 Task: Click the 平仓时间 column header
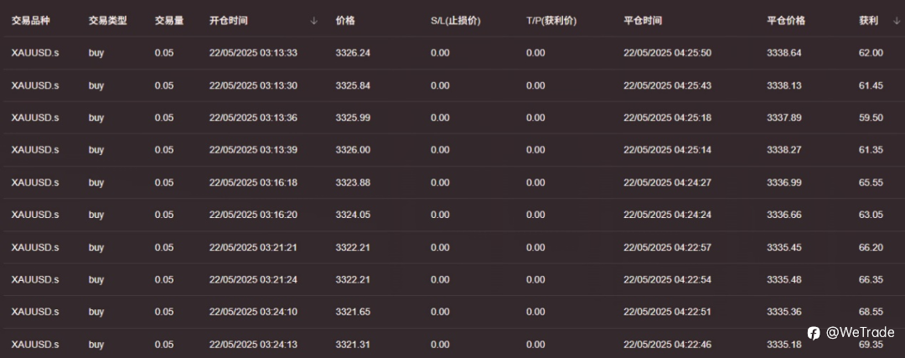click(x=643, y=21)
